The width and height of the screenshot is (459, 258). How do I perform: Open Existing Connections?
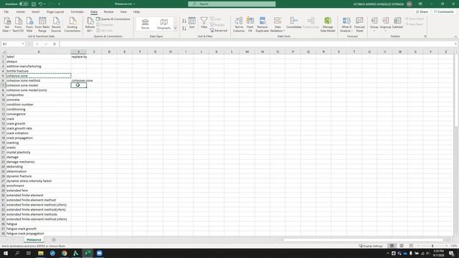pyautogui.click(x=72, y=24)
